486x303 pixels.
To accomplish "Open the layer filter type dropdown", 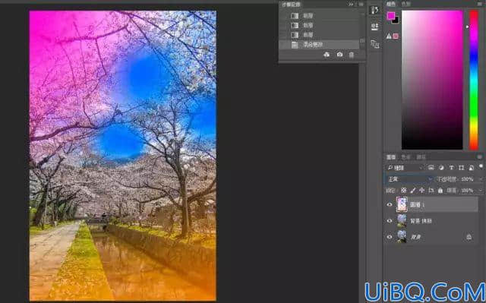I will [405, 168].
